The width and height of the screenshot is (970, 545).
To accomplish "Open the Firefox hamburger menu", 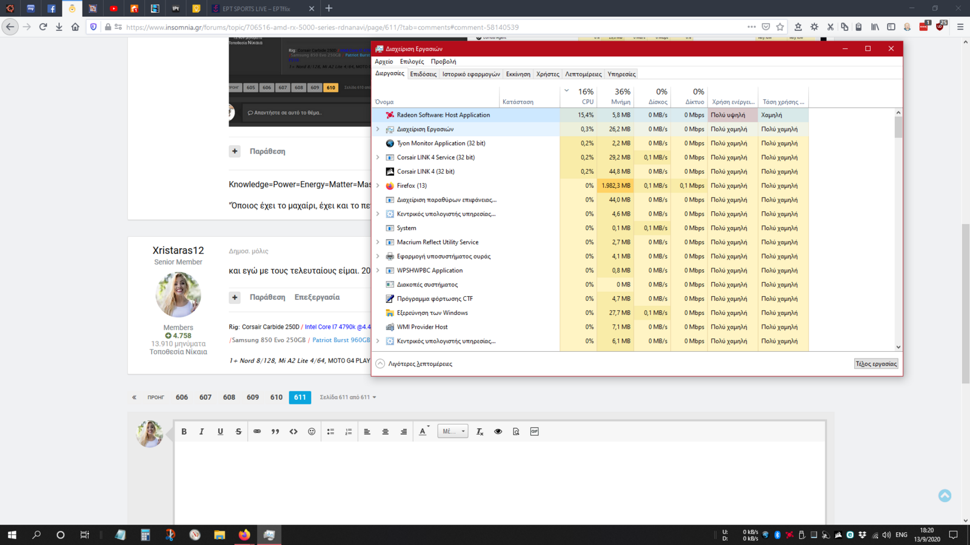I will [x=960, y=27].
